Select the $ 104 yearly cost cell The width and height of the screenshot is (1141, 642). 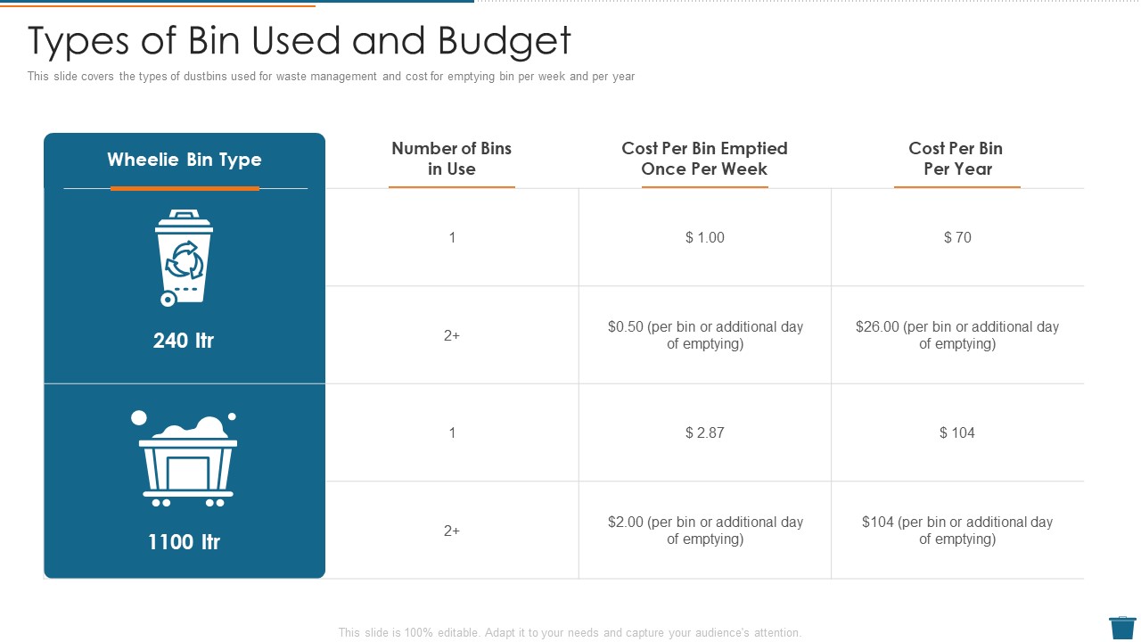pos(957,432)
